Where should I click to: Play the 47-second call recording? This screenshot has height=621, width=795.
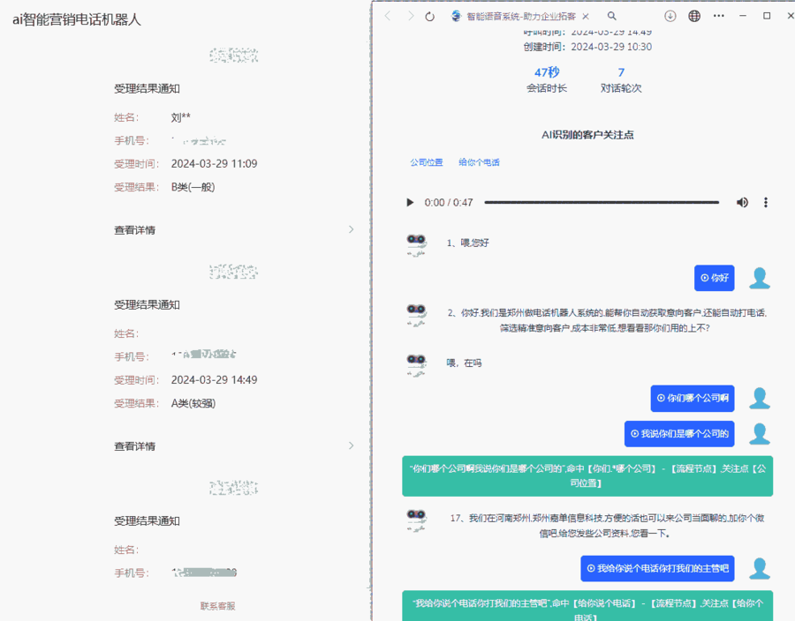tap(410, 203)
